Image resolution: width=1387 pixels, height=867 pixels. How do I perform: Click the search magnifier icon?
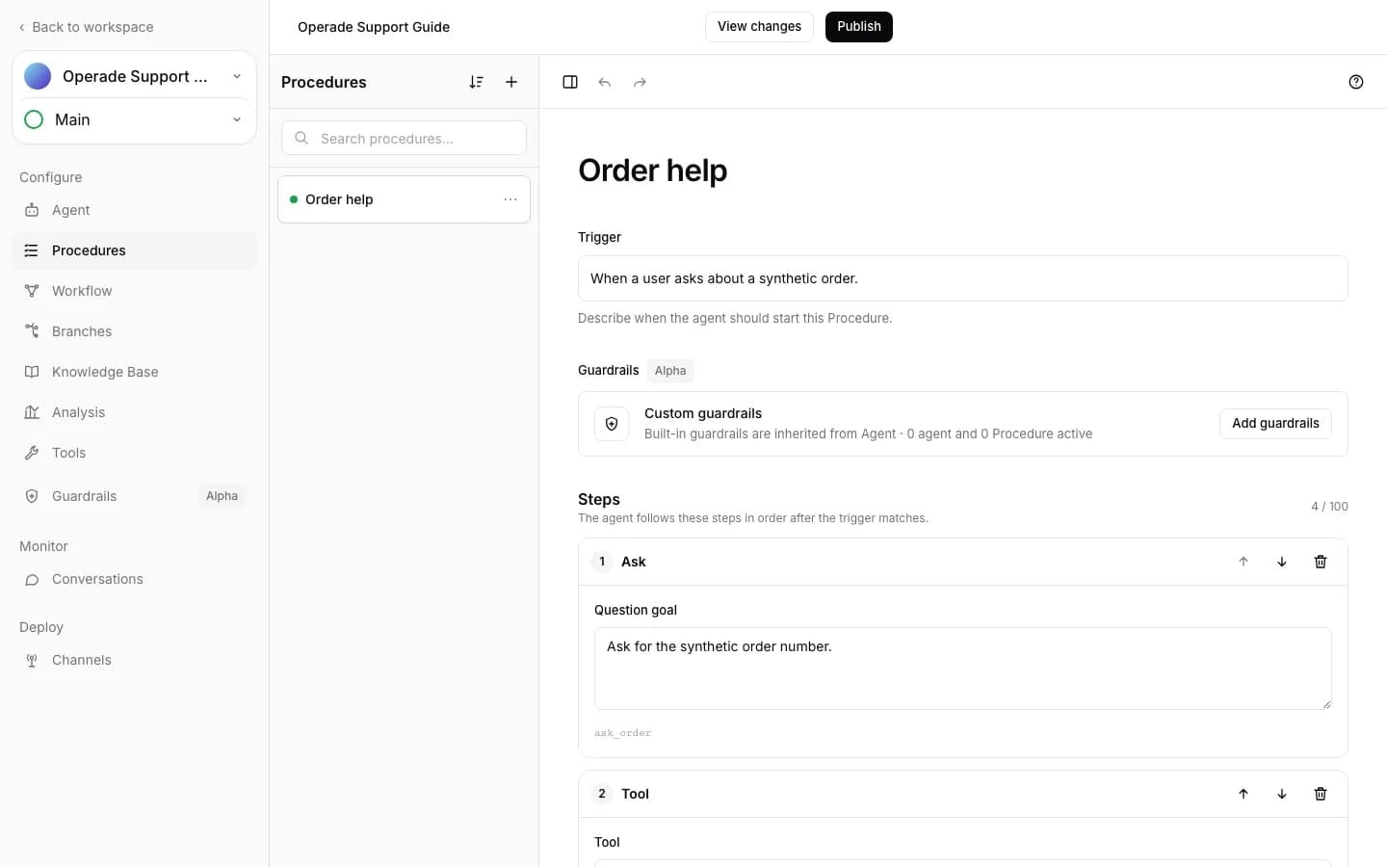[x=301, y=138]
